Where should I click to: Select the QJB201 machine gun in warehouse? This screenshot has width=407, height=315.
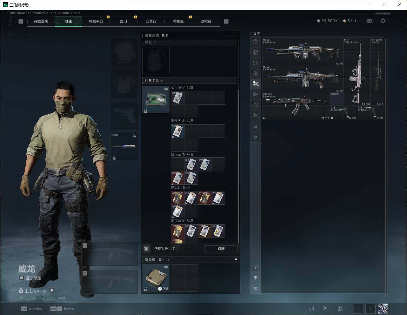tap(296, 106)
